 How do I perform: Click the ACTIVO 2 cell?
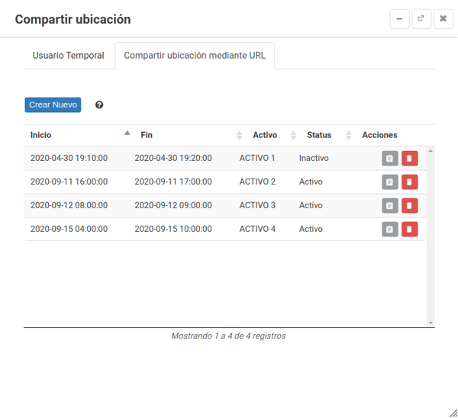(257, 182)
